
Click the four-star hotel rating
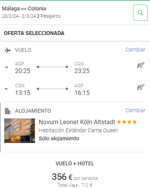[x=127, y=122]
